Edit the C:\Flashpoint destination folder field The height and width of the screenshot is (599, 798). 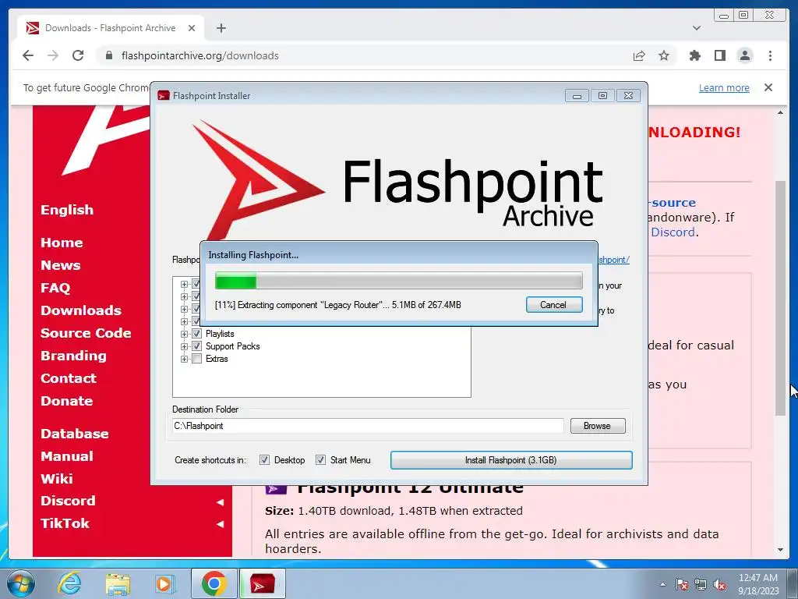(x=368, y=426)
